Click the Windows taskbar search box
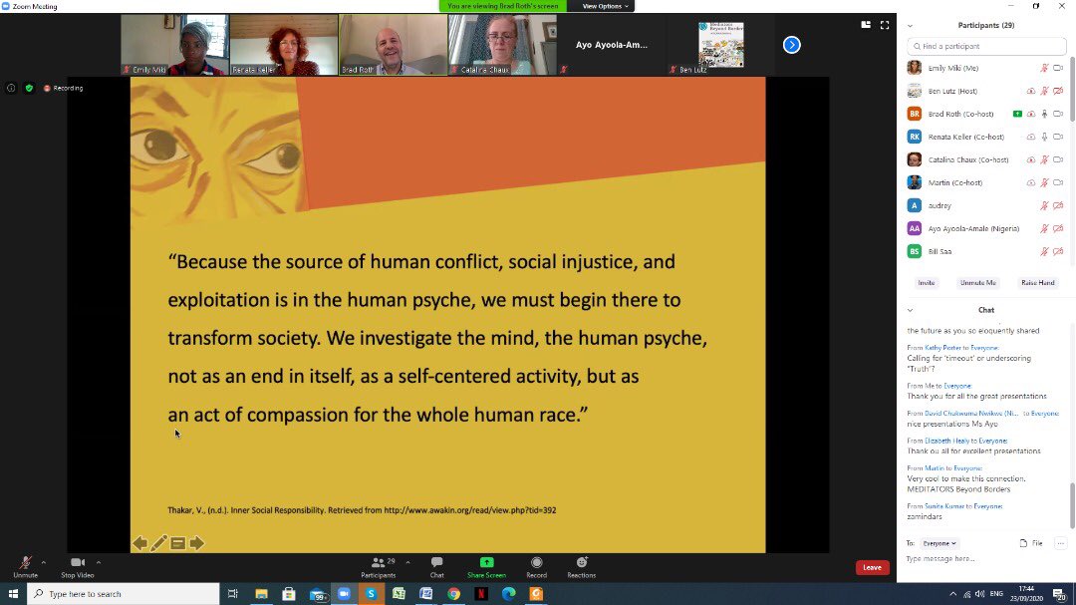Image resolution: width=1076 pixels, height=605 pixels. pyautogui.click(x=124, y=594)
